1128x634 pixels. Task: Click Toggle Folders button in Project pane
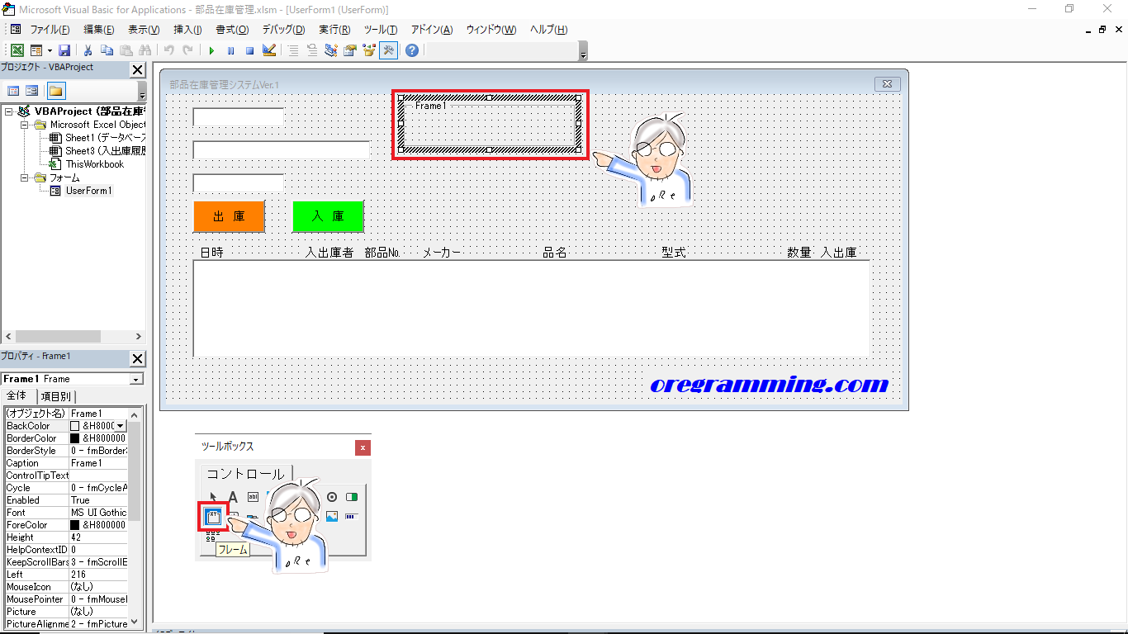point(55,91)
